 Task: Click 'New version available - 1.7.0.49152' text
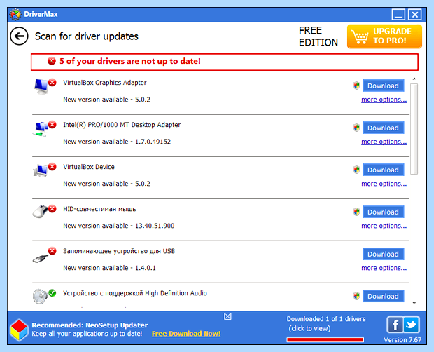click(117, 142)
